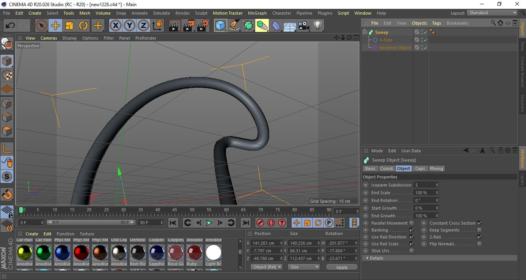Toggle Stick UVs checkbox

[x=411, y=251]
